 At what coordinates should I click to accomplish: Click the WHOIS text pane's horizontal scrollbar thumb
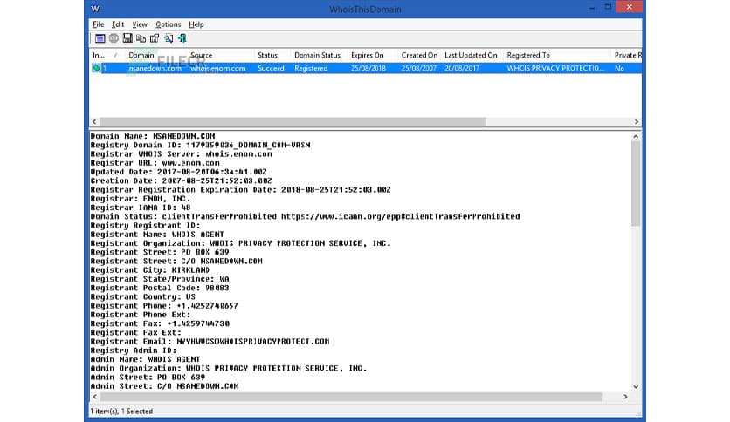pyautogui.click(x=350, y=397)
